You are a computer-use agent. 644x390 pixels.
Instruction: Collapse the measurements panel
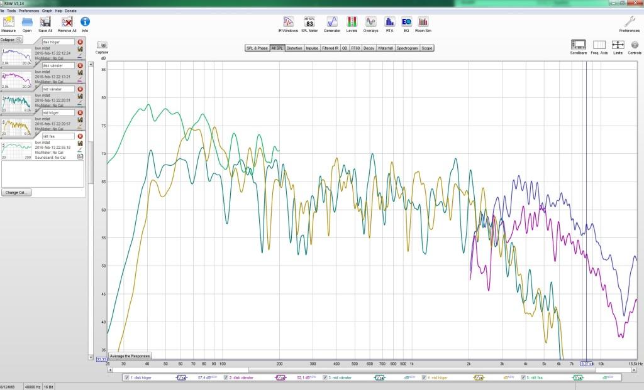11,40
